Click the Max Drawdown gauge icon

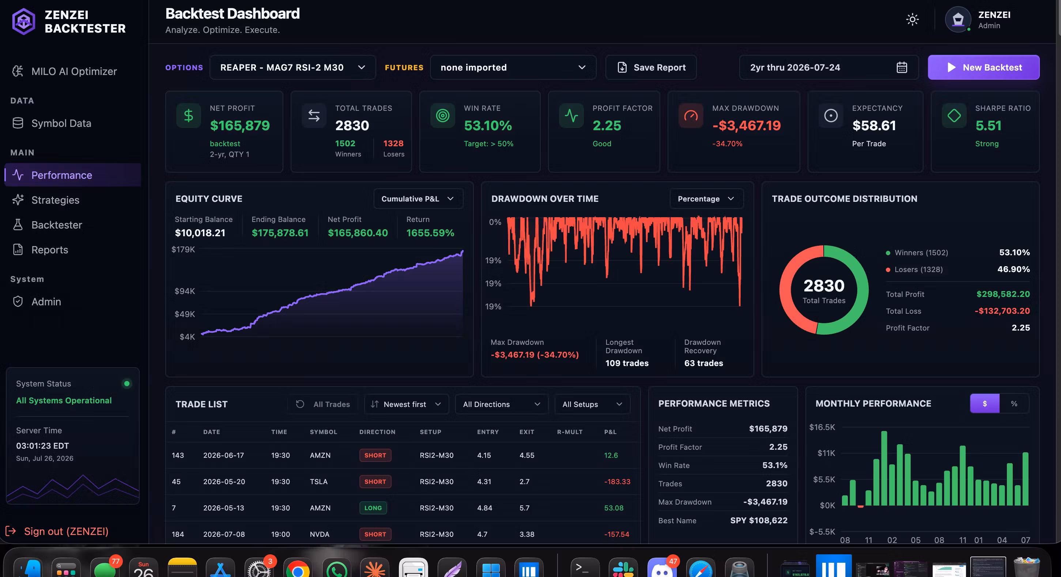[691, 116]
